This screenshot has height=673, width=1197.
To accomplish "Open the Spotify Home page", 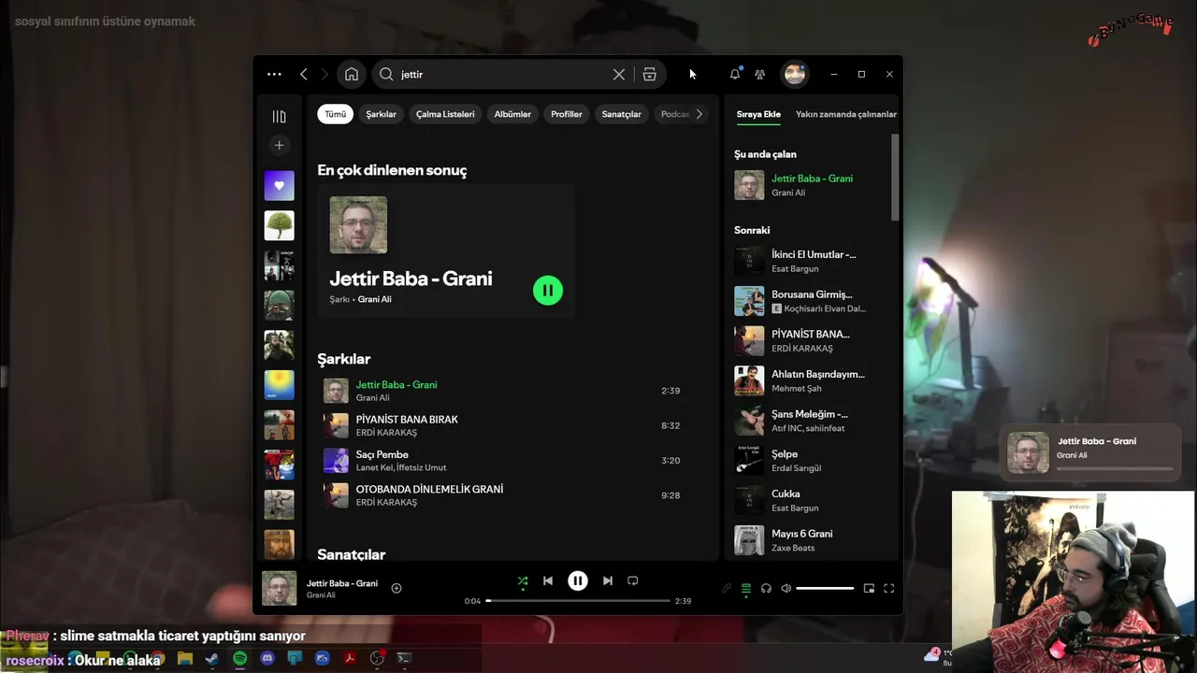I will [x=352, y=74].
